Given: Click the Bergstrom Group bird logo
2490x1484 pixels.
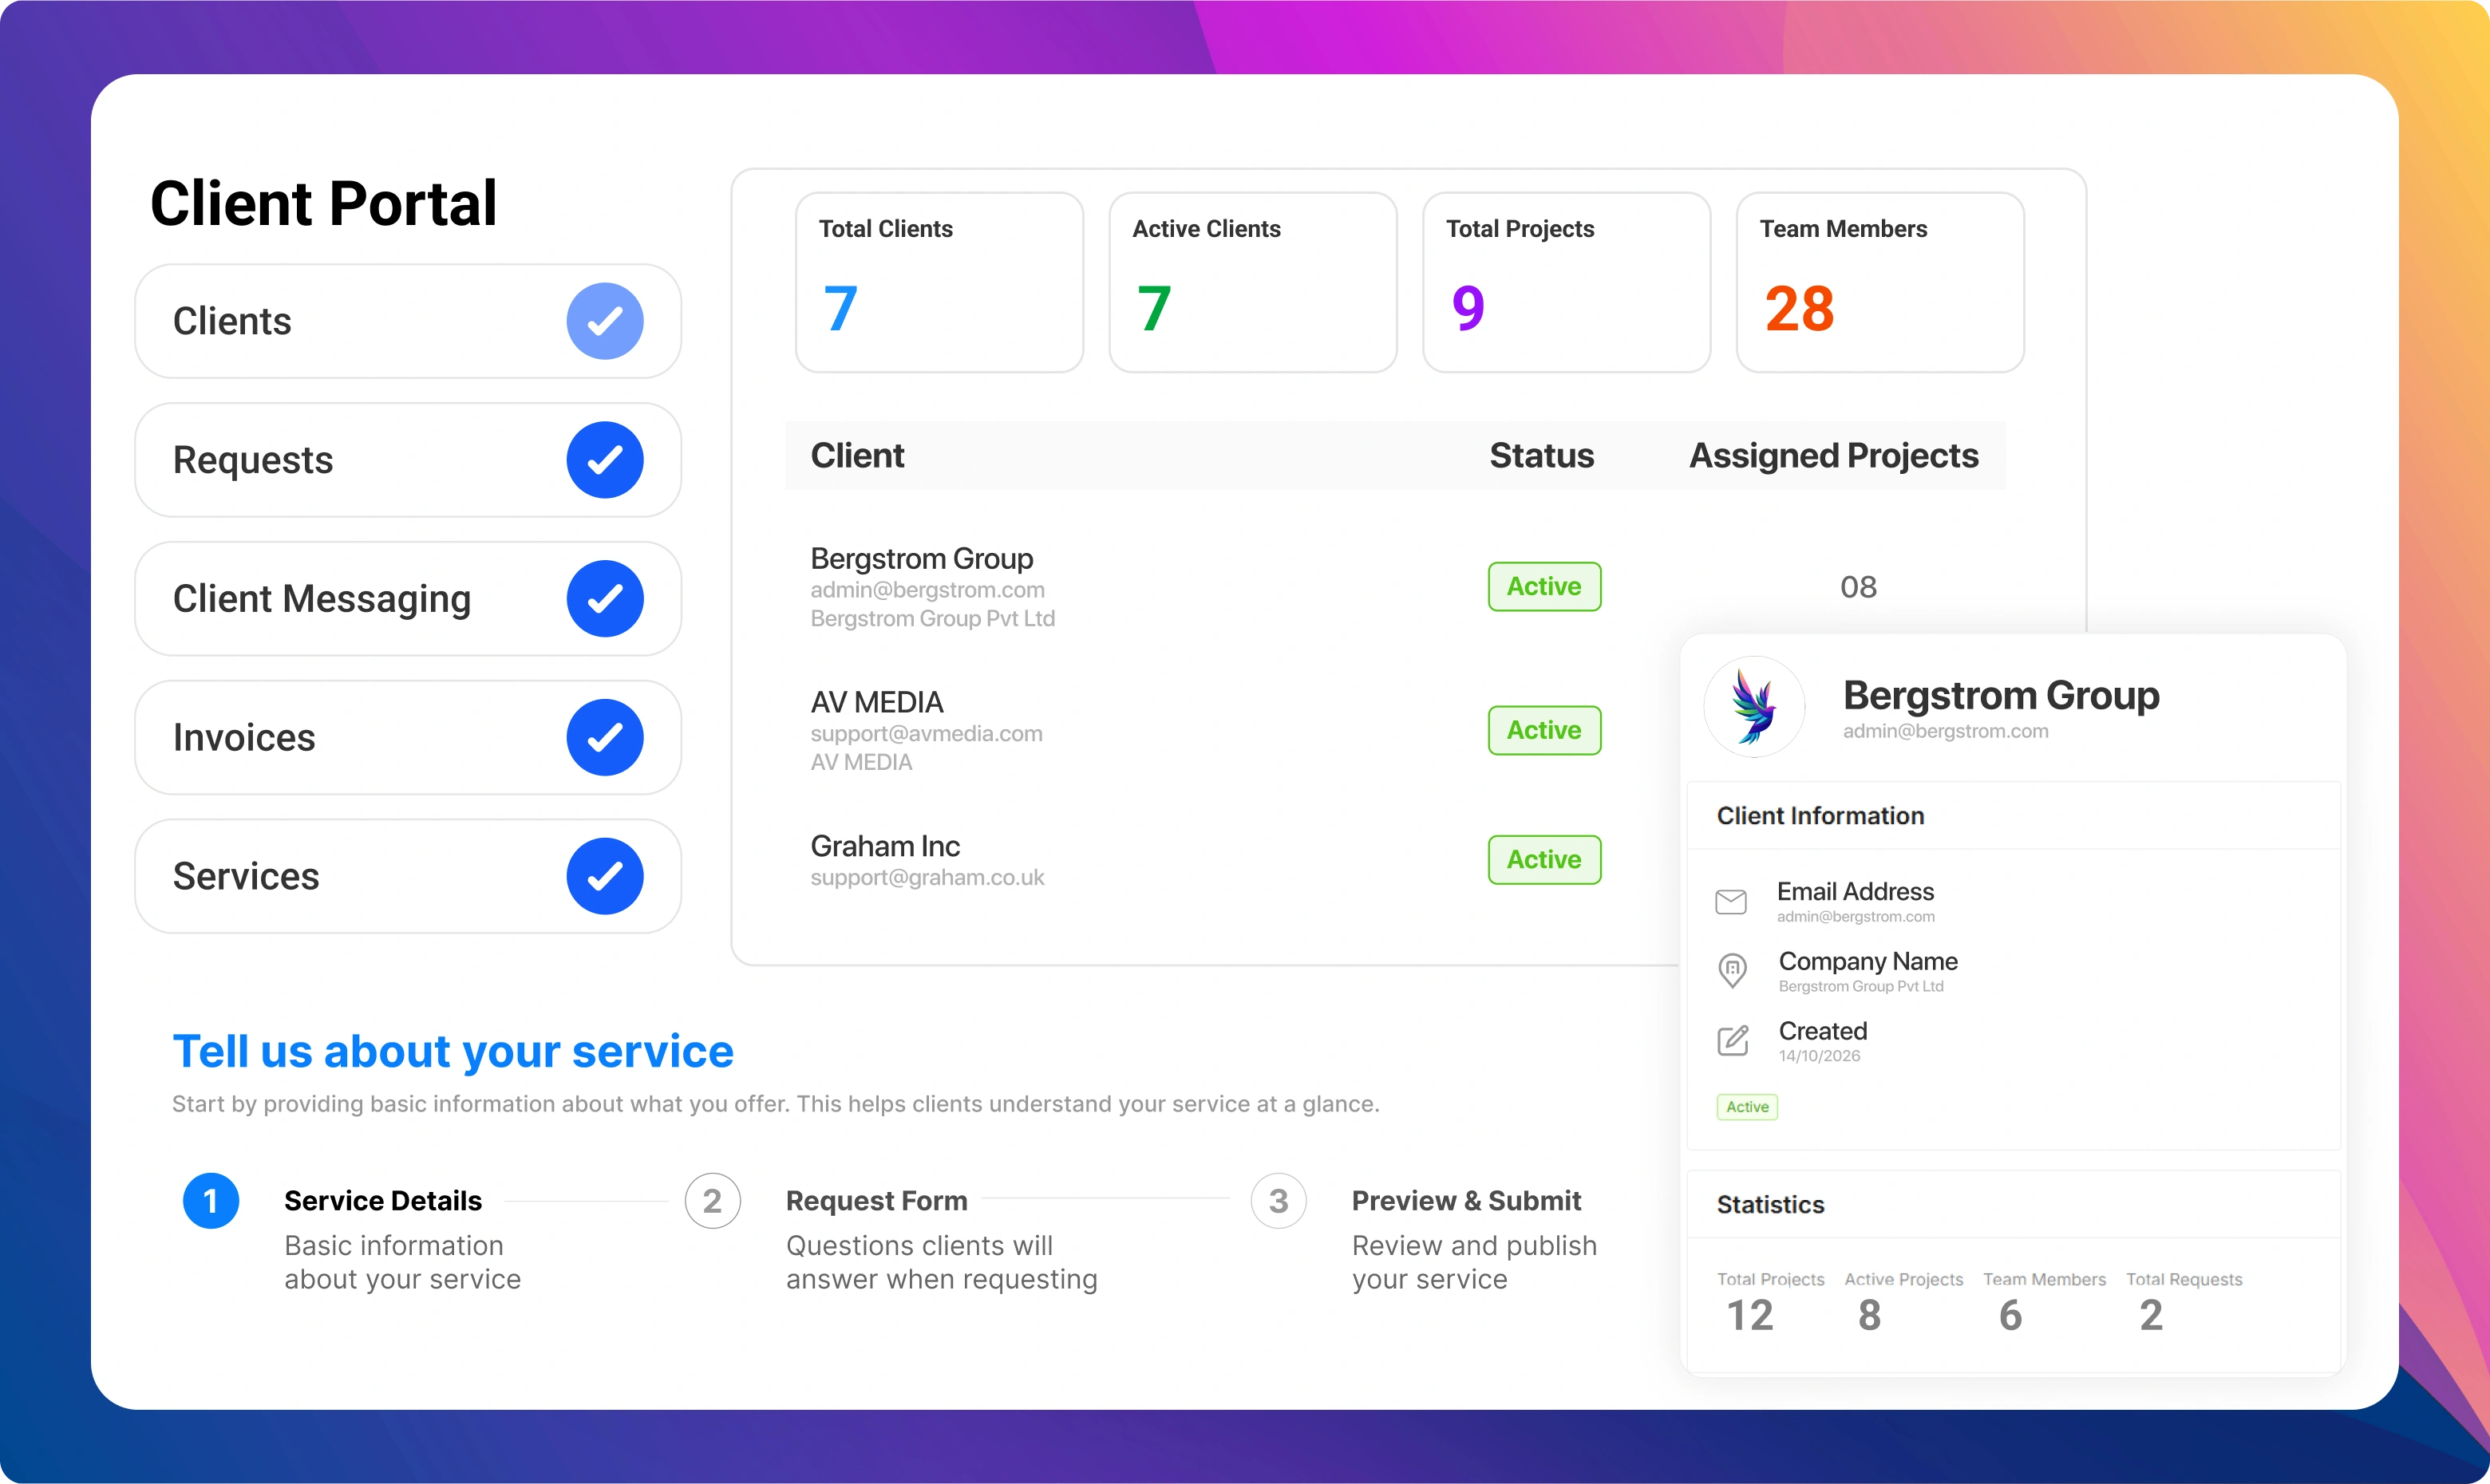Looking at the screenshot, I should click(1754, 707).
